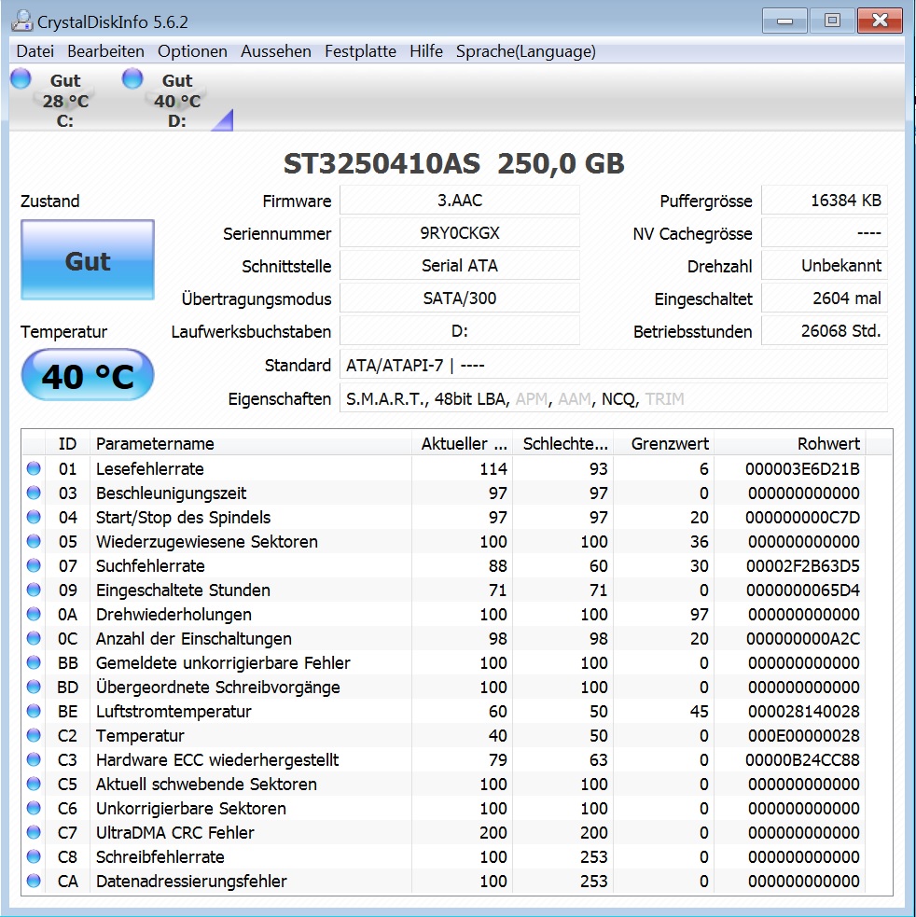This screenshot has width=916, height=917.
Task: Click the greyed APM feature label
Action: point(531,399)
